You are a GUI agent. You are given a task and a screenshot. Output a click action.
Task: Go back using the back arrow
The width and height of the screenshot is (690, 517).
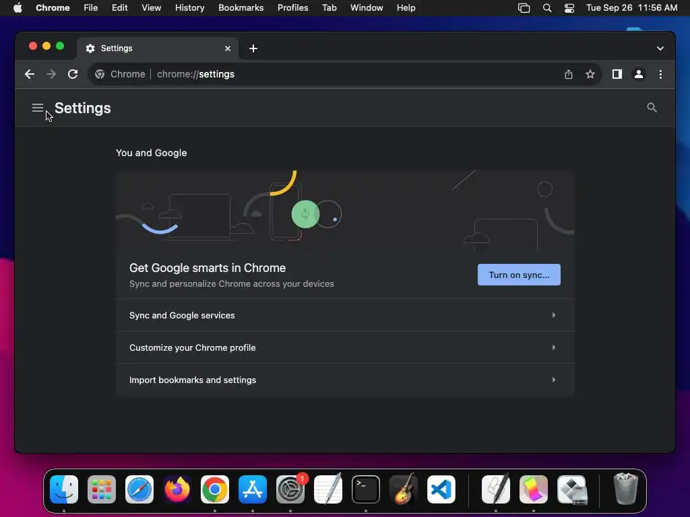(30, 74)
